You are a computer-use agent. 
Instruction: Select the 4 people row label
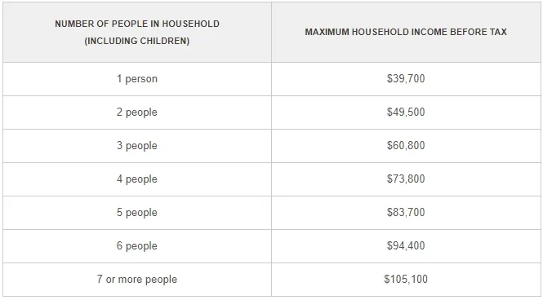click(137, 179)
